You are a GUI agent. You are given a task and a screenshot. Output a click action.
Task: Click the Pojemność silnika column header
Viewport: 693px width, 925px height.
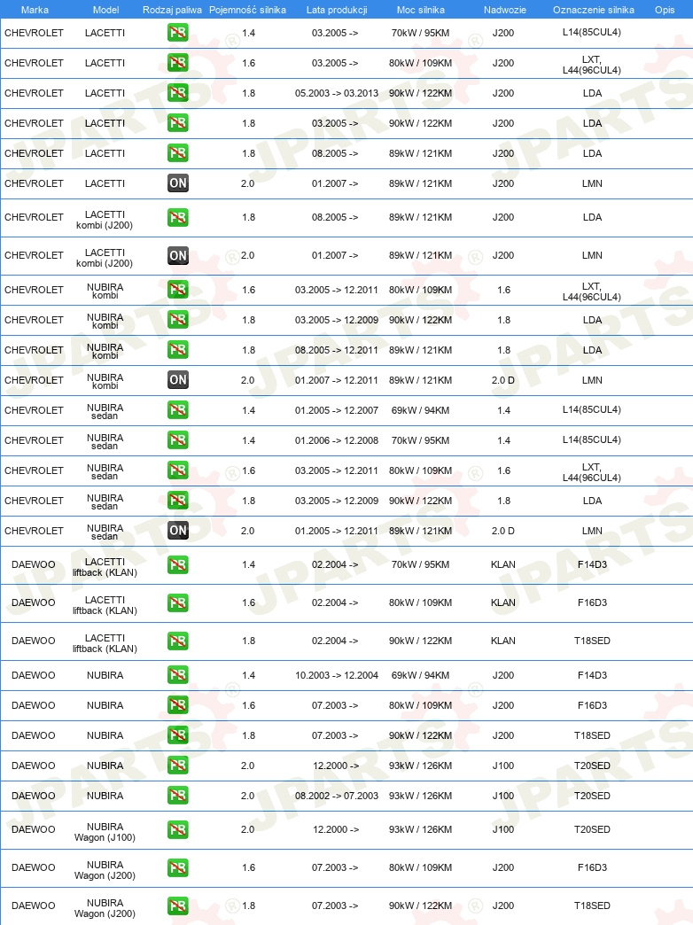247,10
